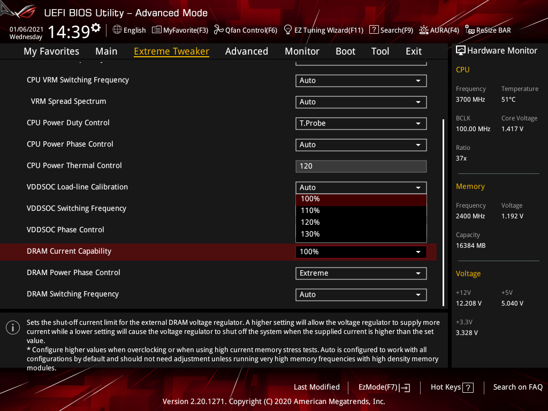Open CPU Power Phase Control dropdown
Screen dimensions: 548x411
361,144
